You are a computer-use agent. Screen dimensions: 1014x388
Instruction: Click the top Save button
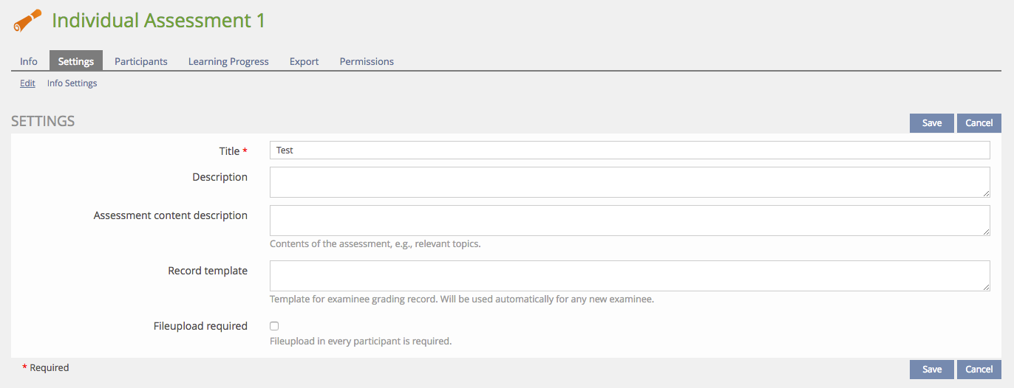tap(932, 123)
